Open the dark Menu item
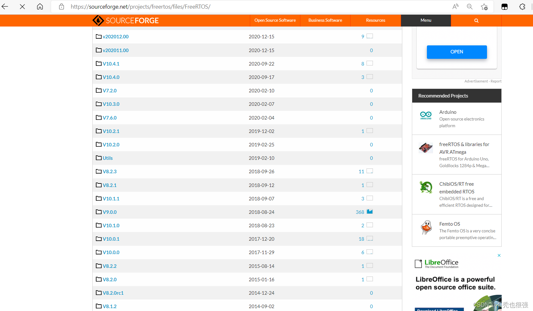533x311 pixels. [x=426, y=20]
